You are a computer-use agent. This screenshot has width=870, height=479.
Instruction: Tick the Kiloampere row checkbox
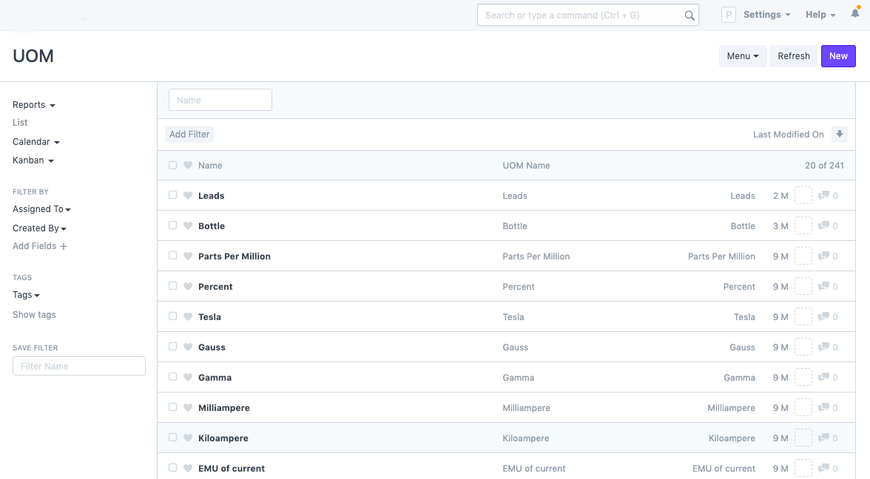coord(172,438)
